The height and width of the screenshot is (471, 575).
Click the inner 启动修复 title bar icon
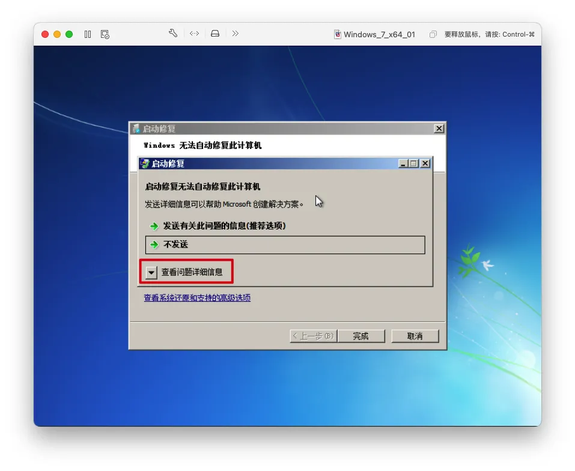point(145,163)
